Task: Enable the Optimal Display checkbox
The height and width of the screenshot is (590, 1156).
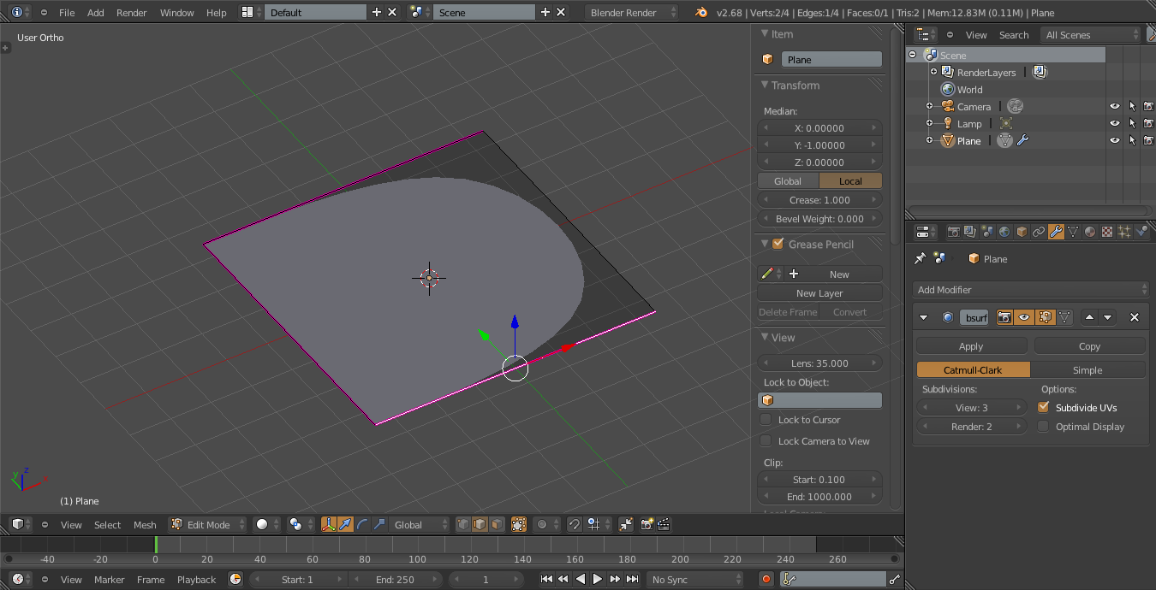Action: tap(1043, 426)
